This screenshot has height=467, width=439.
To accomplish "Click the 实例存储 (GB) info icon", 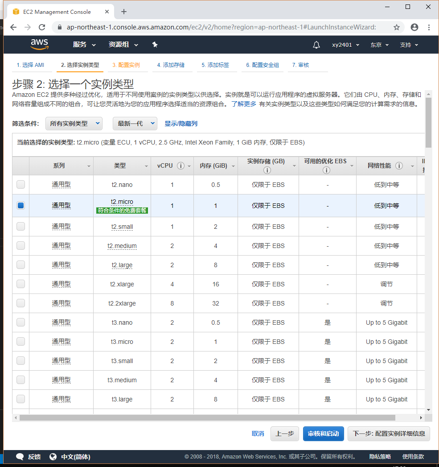I will [267, 170].
